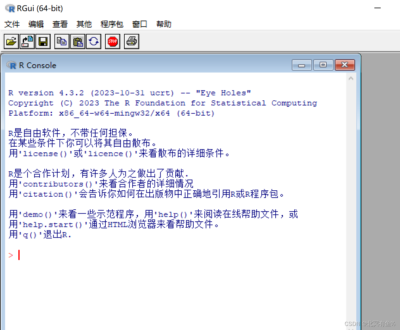The width and height of the screenshot is (400, 330).
Task: Click the Copyright (C) 2023 line
Action: (163, 103)
